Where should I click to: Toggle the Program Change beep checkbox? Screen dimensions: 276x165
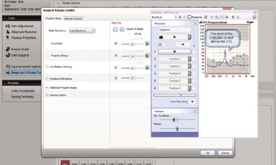pyautogui.click(x=116, y=55)
